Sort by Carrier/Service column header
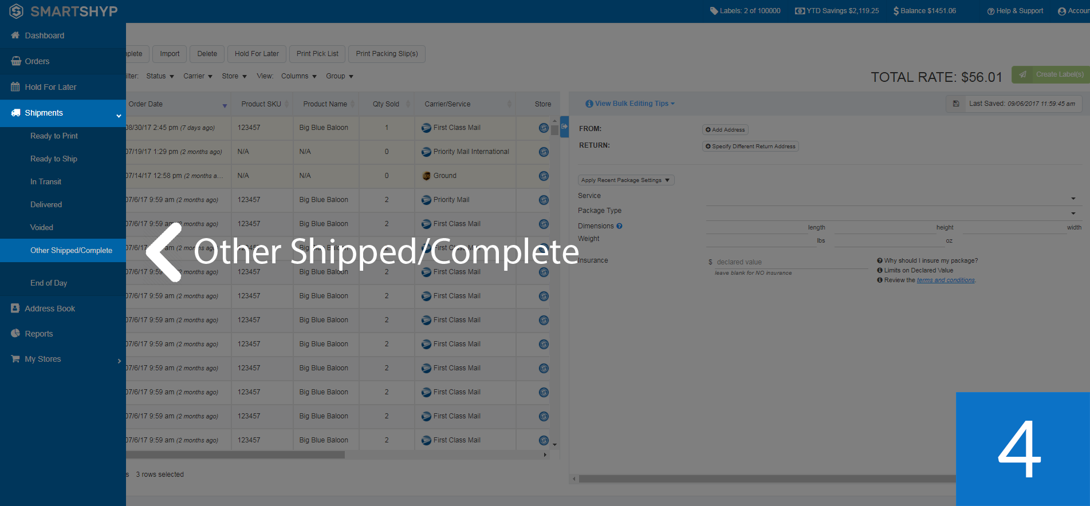Image resolution: width=1090 pixels, height=506 pixels. [x=465, y=104]
